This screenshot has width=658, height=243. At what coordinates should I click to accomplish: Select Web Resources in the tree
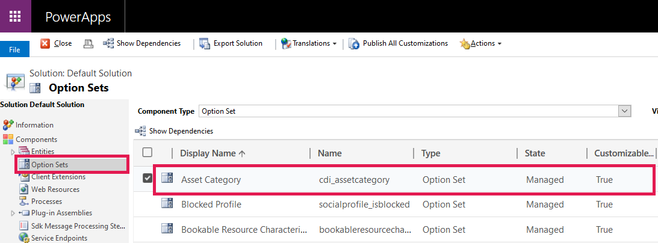(55, 189)
